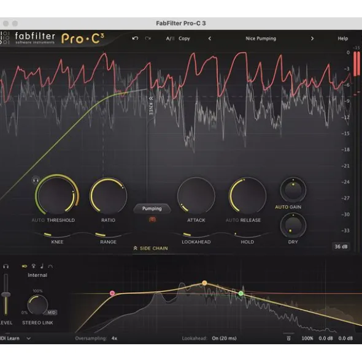Click the Stereo Link knob

point(37,304)
